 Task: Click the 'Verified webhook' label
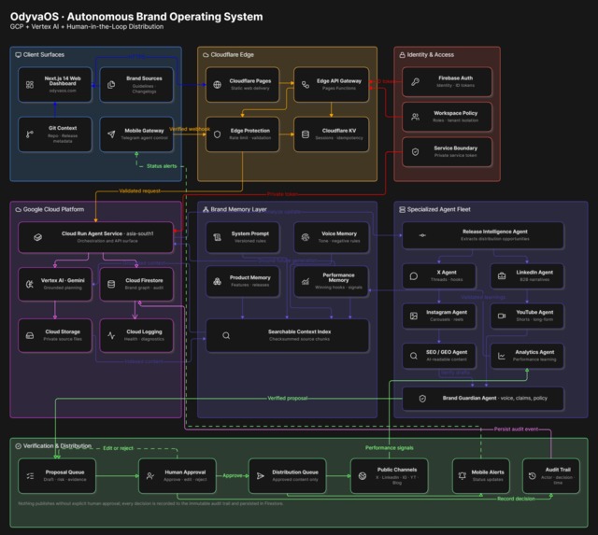pos(190,129)
